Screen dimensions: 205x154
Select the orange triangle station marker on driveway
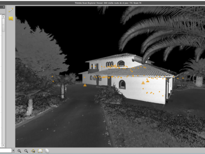click(x=85, y=85)
